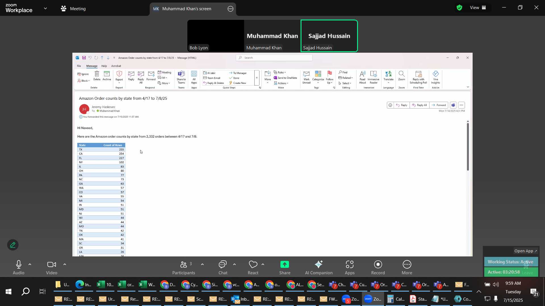Open Zoom AI Companion
This screenshot has width=545, height=306.
[x=319, y=268]
